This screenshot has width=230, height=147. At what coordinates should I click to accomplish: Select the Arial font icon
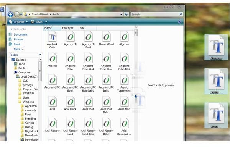tap(52, 102)
